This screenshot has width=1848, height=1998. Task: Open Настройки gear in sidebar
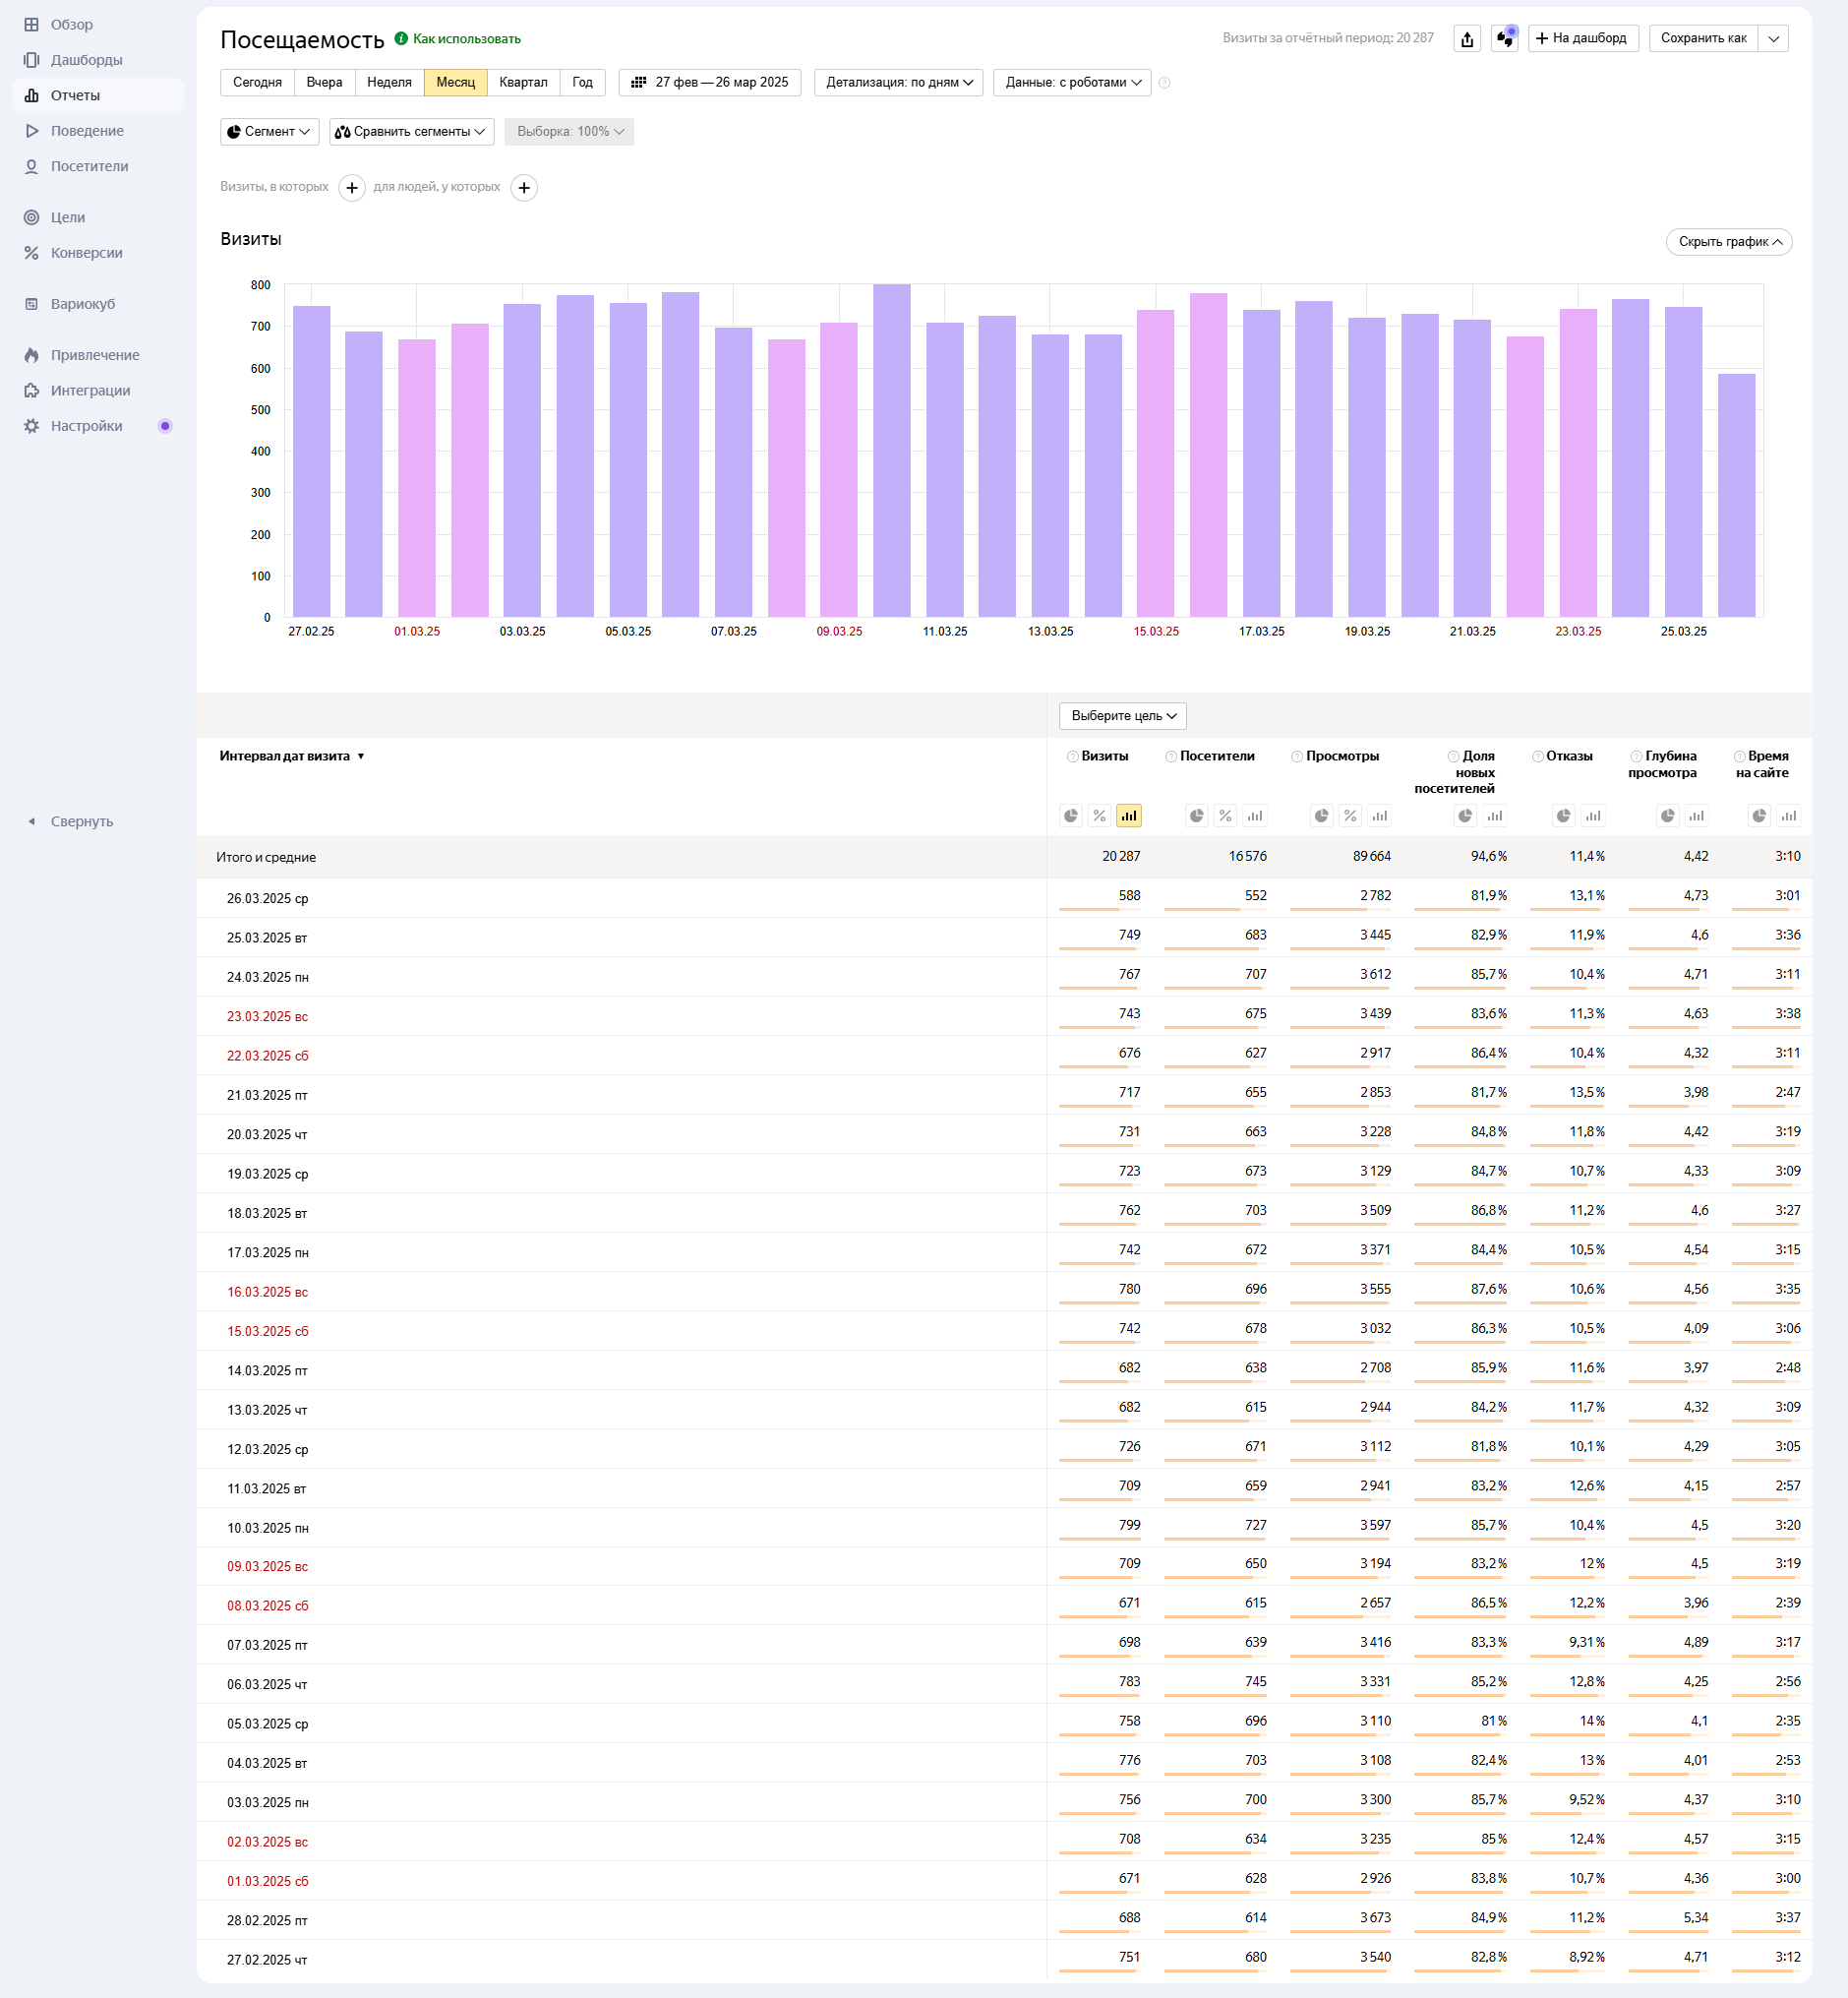click(87, 426)
